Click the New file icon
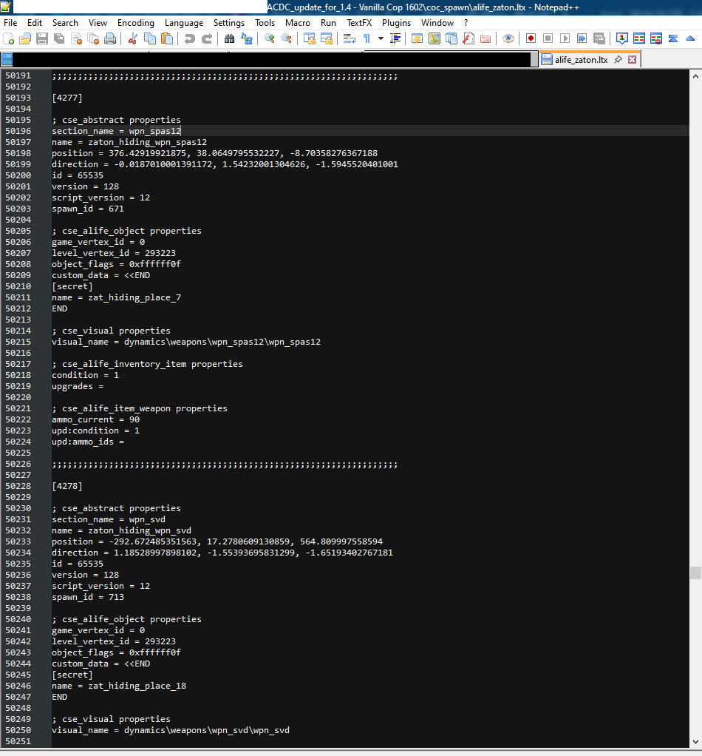The height and width of the screenshot is (756, 702). pyautogui.click(x=9, y=38)
